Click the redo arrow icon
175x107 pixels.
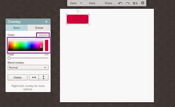click(127, 3)
